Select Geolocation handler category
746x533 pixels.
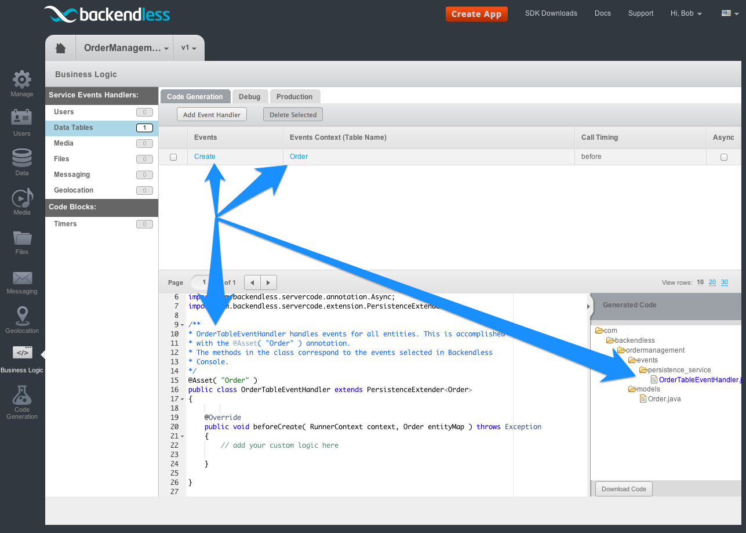[101, 190]
